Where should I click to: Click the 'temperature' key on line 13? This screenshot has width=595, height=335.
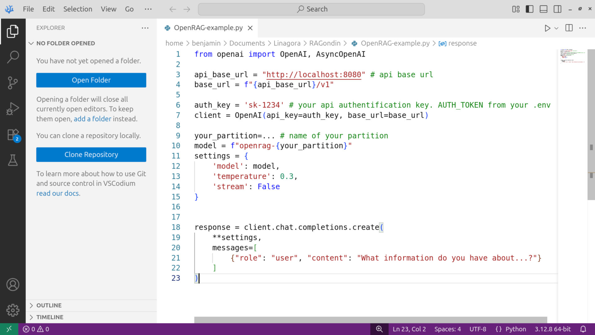tap(241, 176)
